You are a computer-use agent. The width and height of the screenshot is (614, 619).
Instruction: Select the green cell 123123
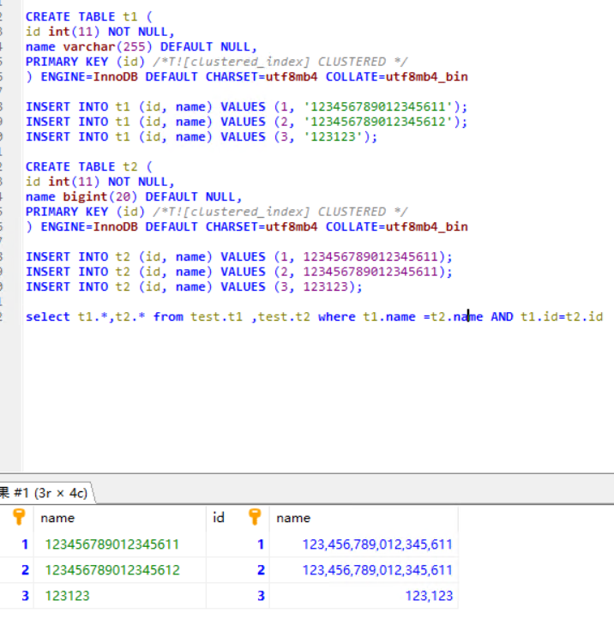click(68, 596)
